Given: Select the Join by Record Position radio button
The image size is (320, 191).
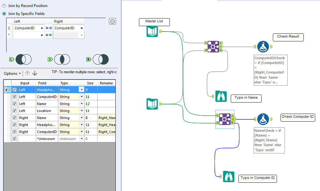Looking at the screenshot, I should 4,5.
